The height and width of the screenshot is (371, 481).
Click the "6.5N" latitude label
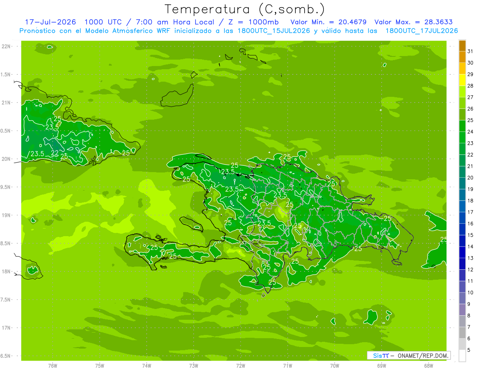6,356
